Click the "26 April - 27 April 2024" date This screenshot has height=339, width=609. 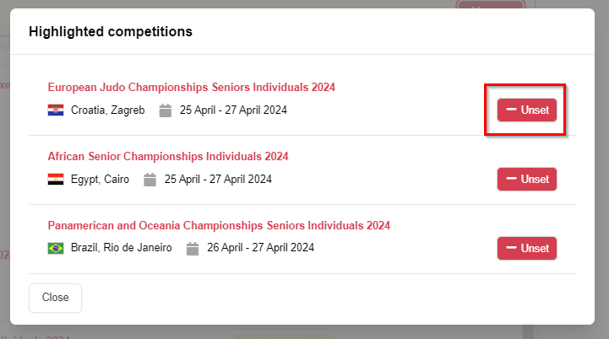tap(260, 249)
